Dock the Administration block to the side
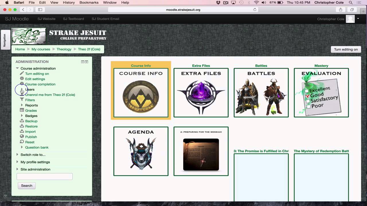The width and height of the screenshot is (367, 206). click(87, 62)
